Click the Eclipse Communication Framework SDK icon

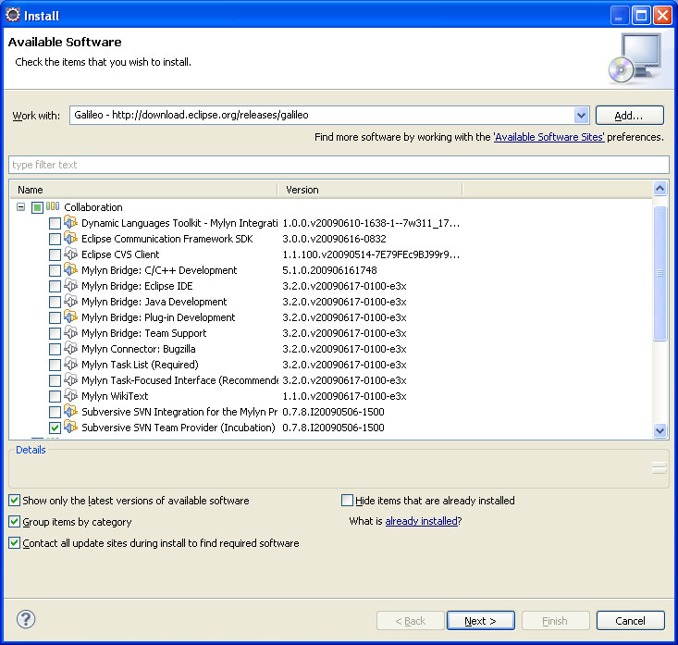click(x=70, y=239)
